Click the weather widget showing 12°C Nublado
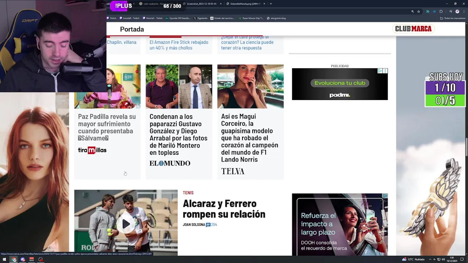Viewport: 468px width, 263px height. [414, 259]
